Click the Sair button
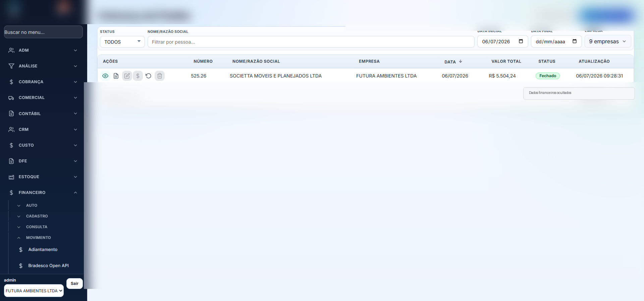 74,284
